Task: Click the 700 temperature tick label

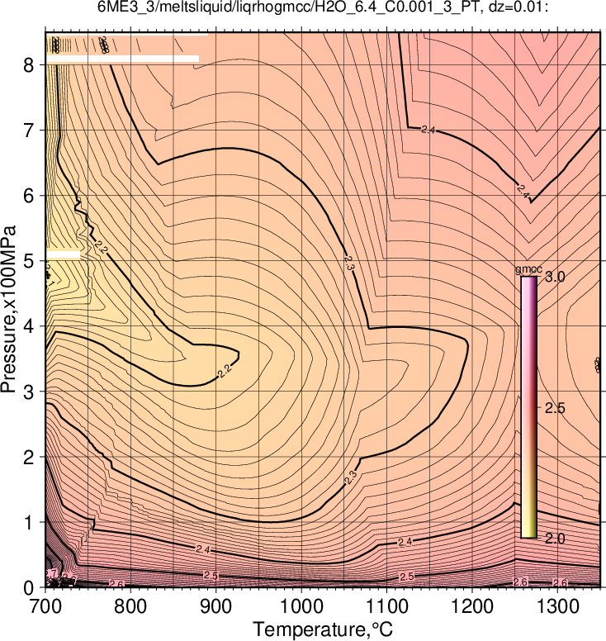Action: [46, 606]
